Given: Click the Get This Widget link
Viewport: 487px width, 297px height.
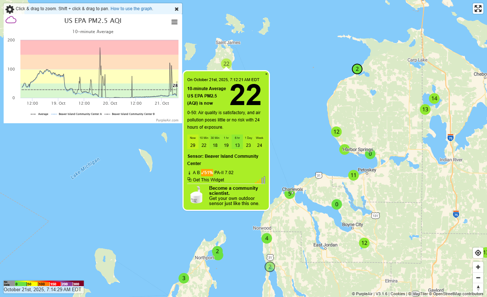Looking at the screenshot, I should click(208, 180).
